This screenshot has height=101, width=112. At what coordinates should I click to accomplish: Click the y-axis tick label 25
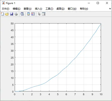click(x=12, y=58)
